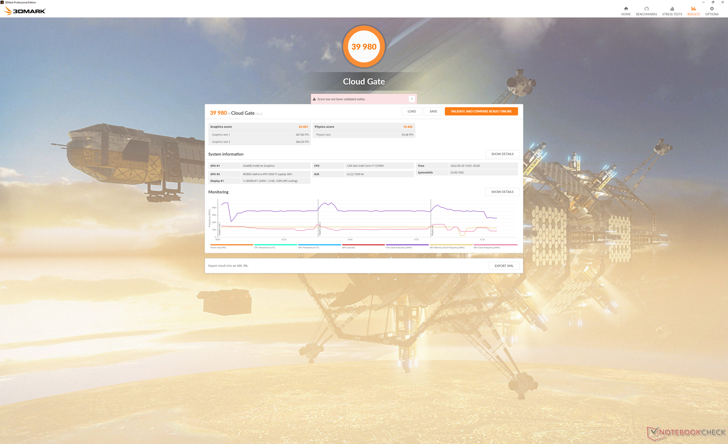This screenshot has height=444, width=728.
Task: Click the Export XML button
Action: [x=504, y=266]
